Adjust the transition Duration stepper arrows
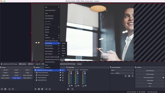 [x=133, y=73]
